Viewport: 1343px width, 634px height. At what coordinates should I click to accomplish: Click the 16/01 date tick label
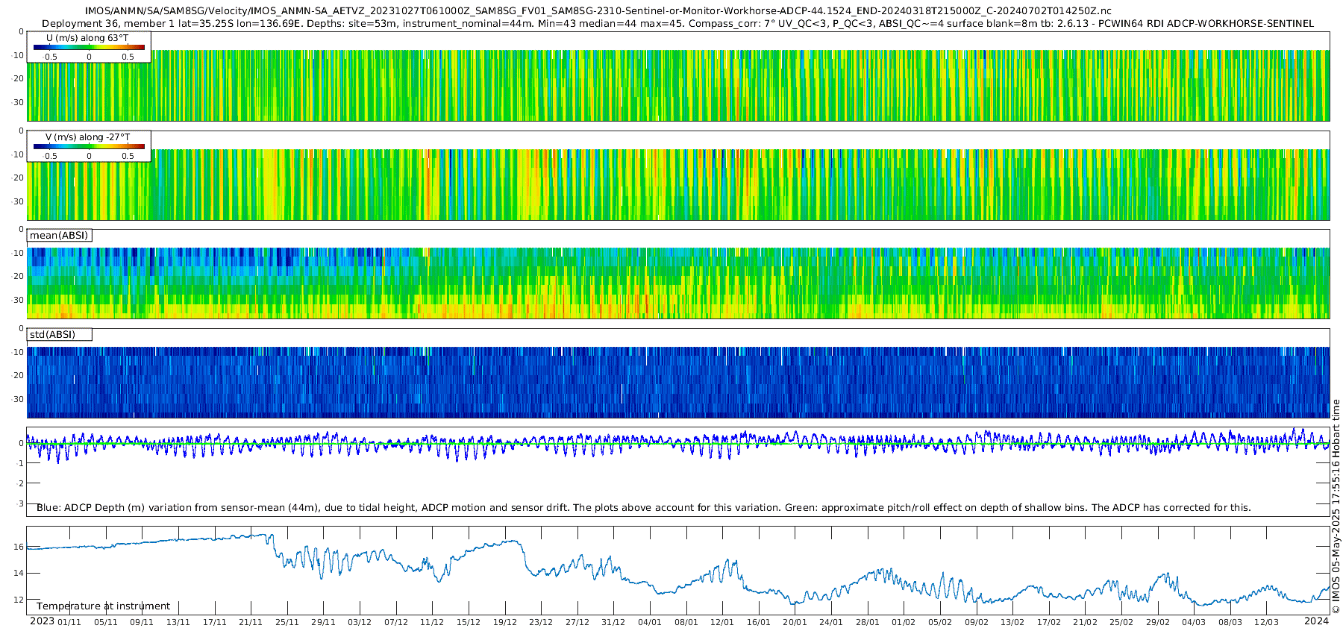point(758,622)
